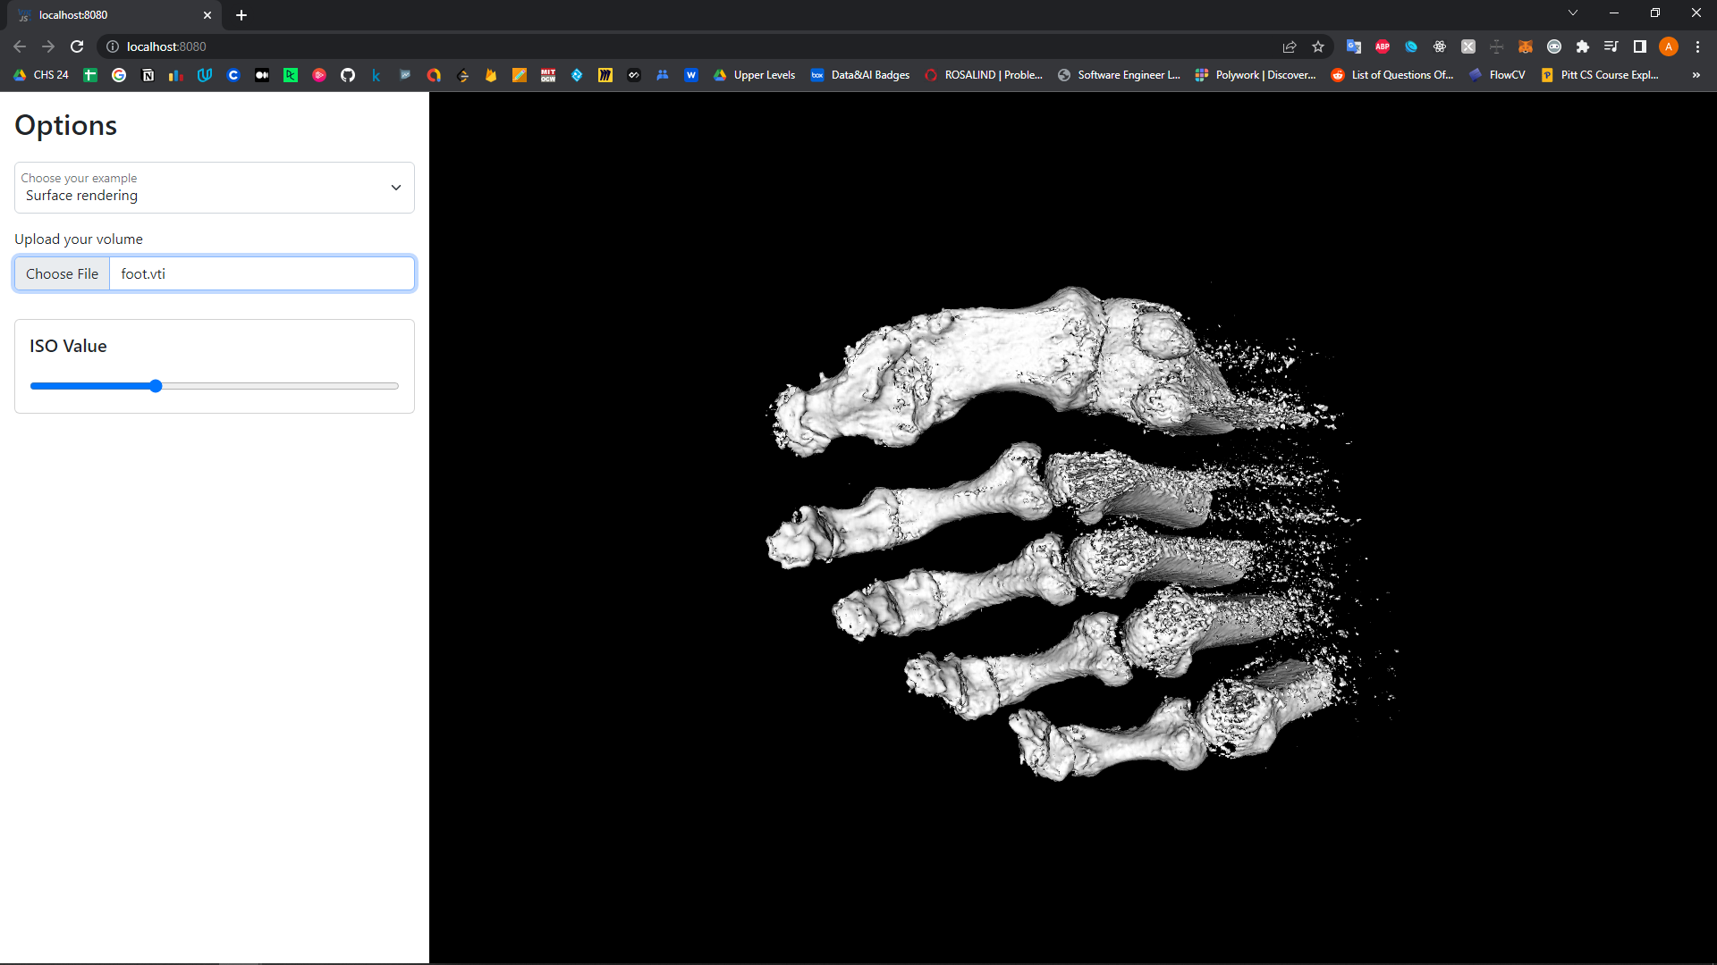Open the tab search chevron
The image size is (1717, 965).
tap(1572, 13)
